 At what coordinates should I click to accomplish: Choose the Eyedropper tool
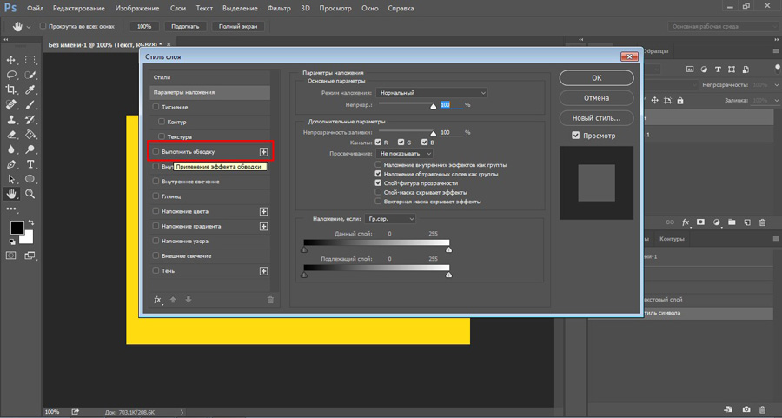pos(30,90)
